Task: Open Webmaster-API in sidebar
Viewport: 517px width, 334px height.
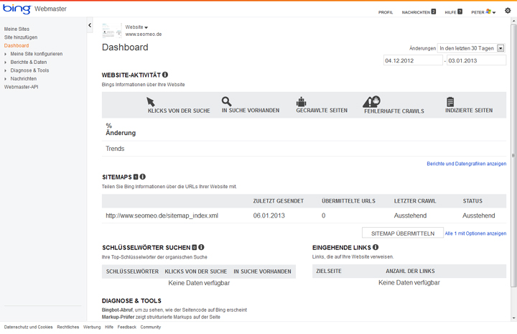Action: click(x=21, y=87)
